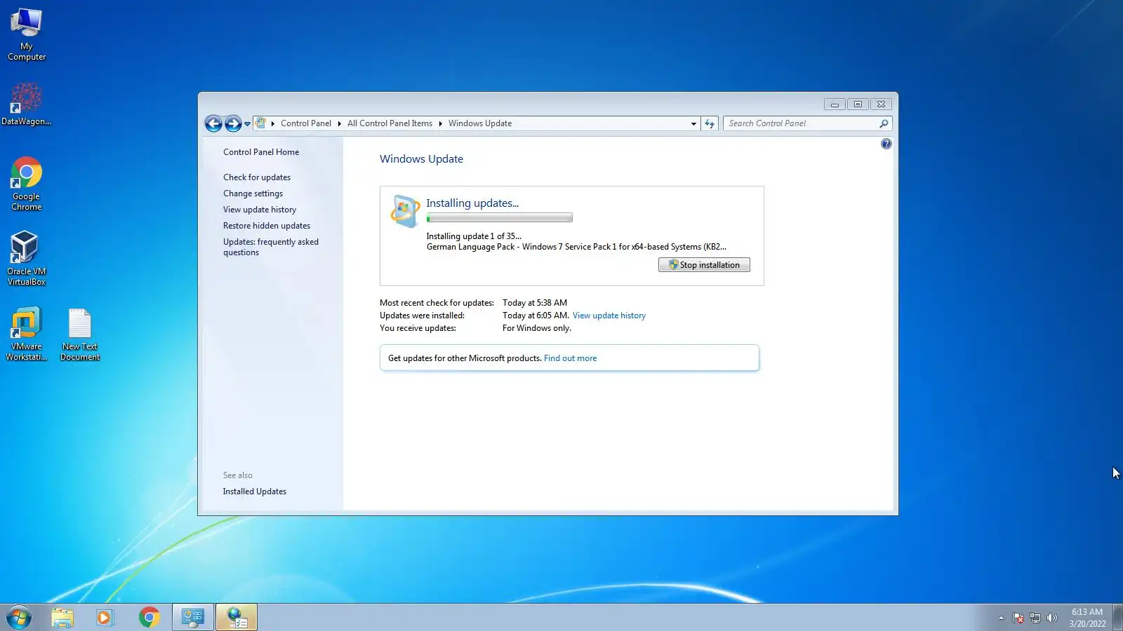Open recent pages dropdown next to Forward
1123x631 pixels.
click(x=247, y=124)
